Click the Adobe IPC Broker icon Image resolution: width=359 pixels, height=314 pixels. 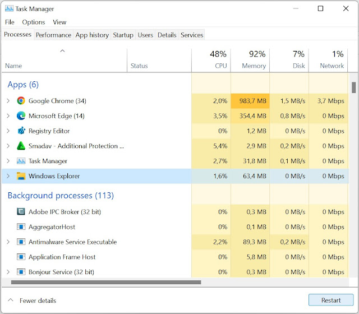point(21,212)
